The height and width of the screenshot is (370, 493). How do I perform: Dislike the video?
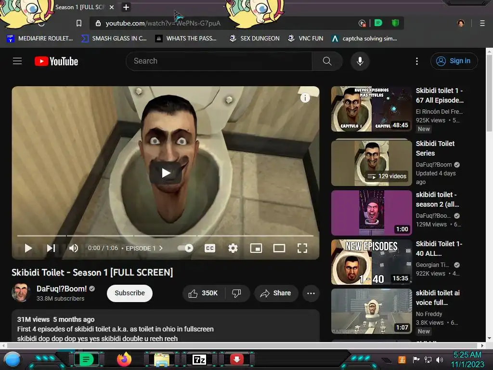[x=236, y=293]
